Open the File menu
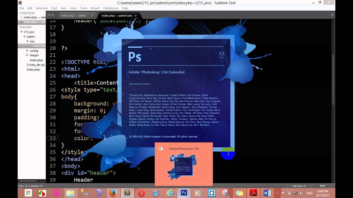This screenshot has width=353, height=198. (x=22, y=8)
